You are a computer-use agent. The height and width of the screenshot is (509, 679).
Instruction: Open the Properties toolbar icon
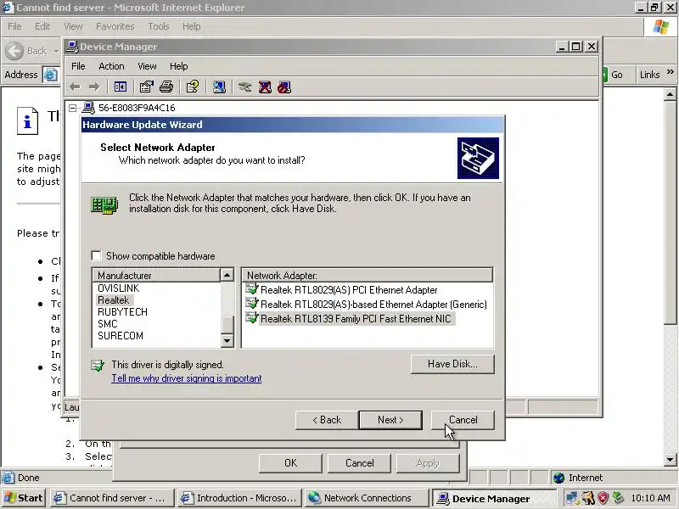[146, 87]
